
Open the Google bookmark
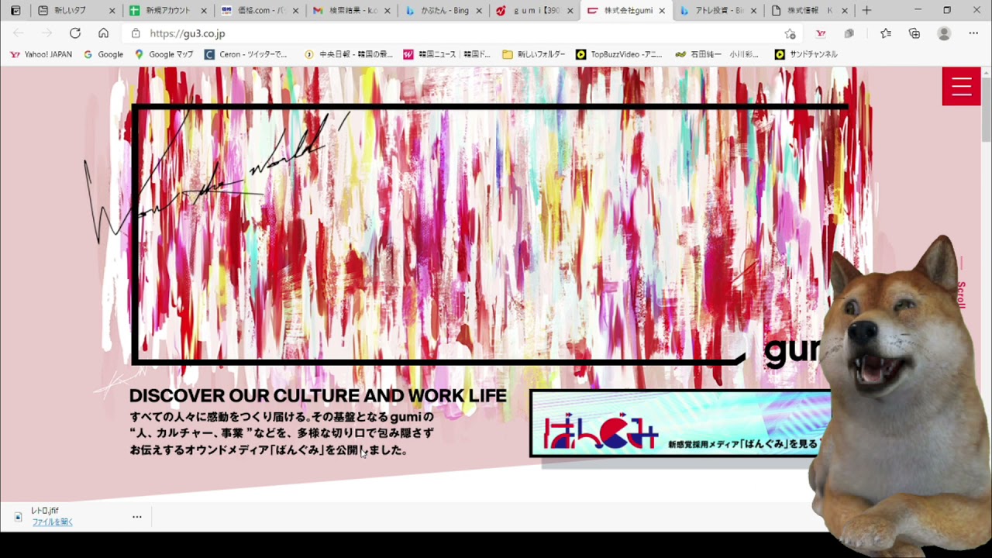point(104,54)
